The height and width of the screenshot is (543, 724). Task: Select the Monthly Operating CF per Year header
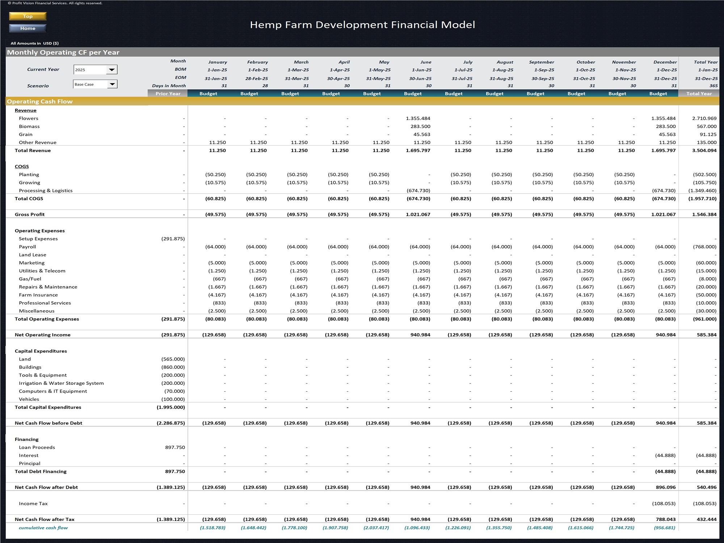point(63,52)
